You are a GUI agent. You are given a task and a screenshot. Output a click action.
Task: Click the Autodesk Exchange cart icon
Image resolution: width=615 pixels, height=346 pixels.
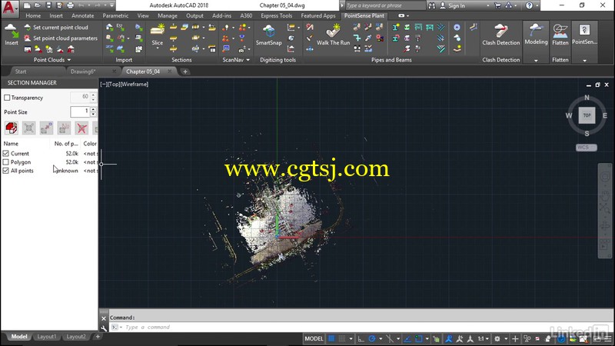pos(497,5)
